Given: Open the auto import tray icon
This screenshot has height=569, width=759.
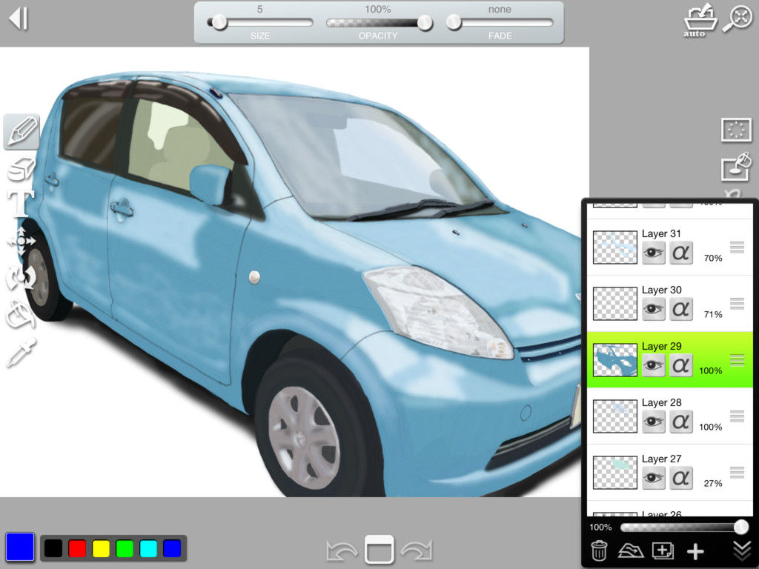Looking at the screenshot, I should point(700,20).
